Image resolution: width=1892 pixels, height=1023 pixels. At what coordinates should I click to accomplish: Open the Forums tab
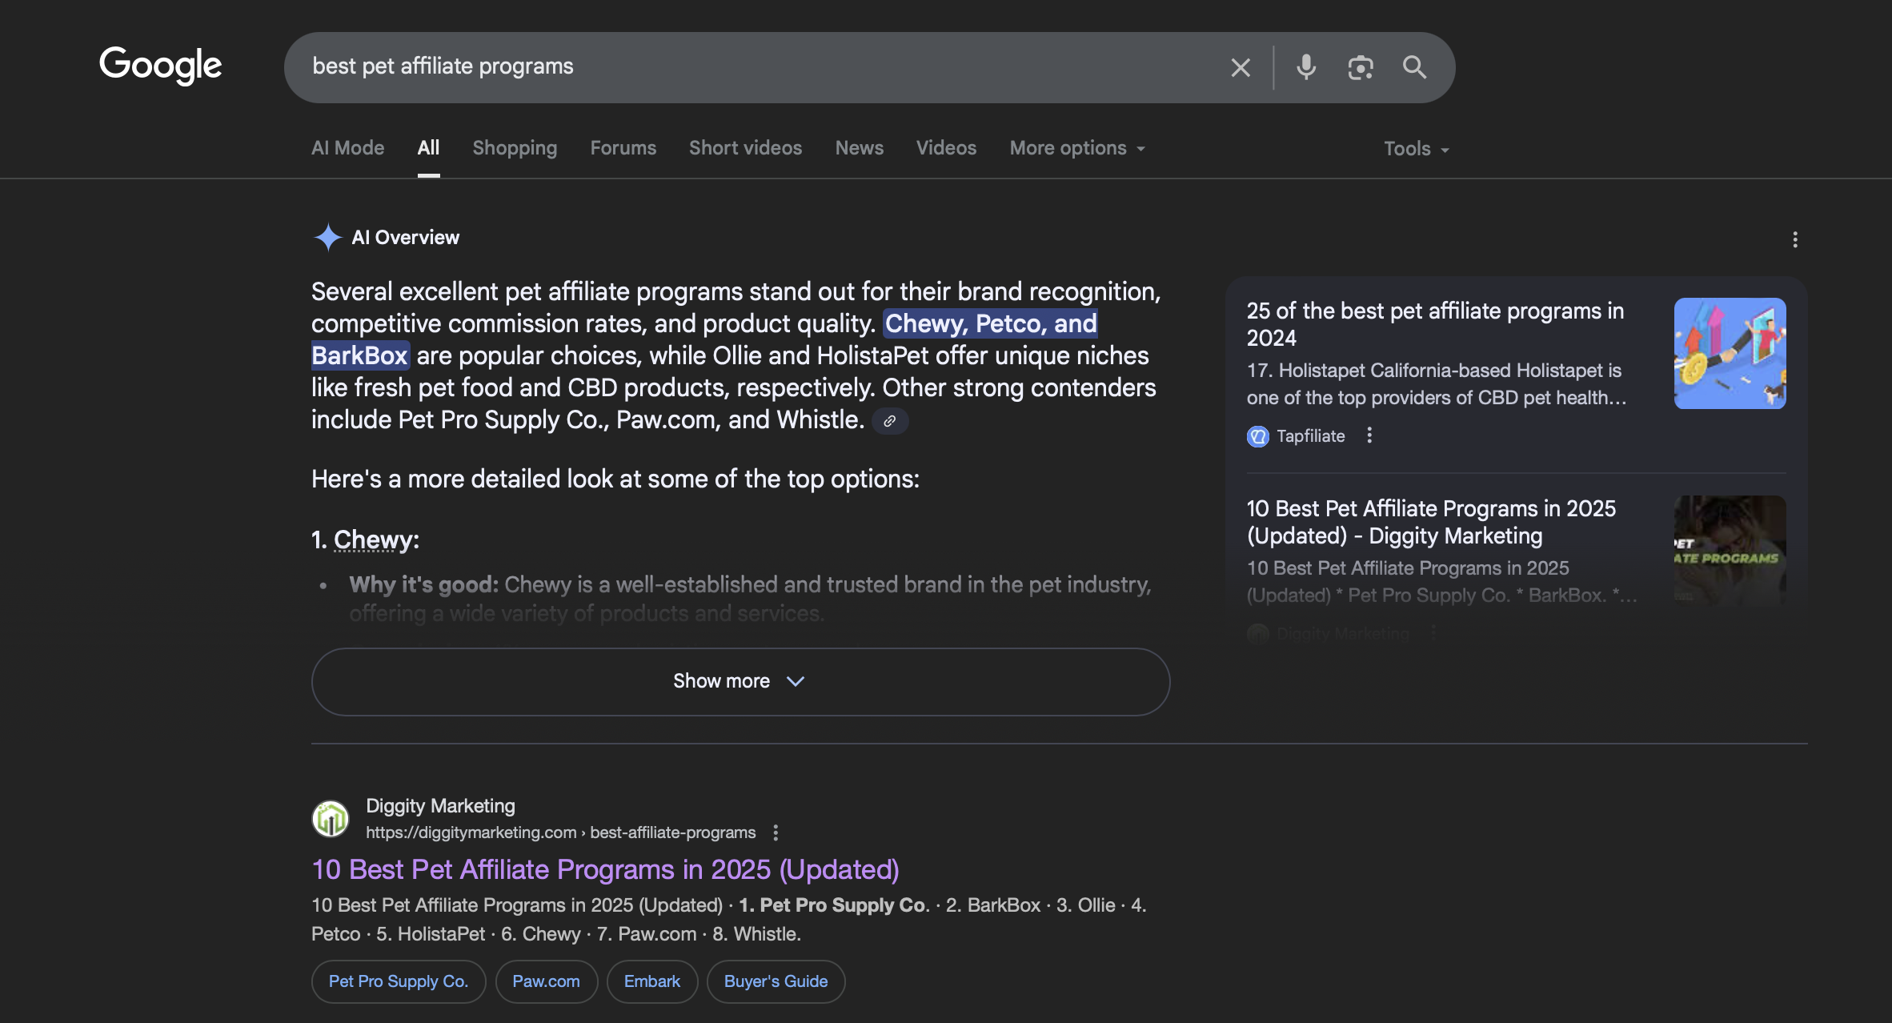coord(623,148)
